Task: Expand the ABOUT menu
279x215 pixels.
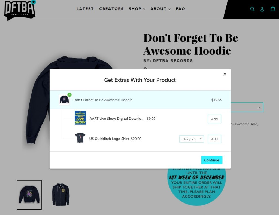Action: [x=160, y=9]
